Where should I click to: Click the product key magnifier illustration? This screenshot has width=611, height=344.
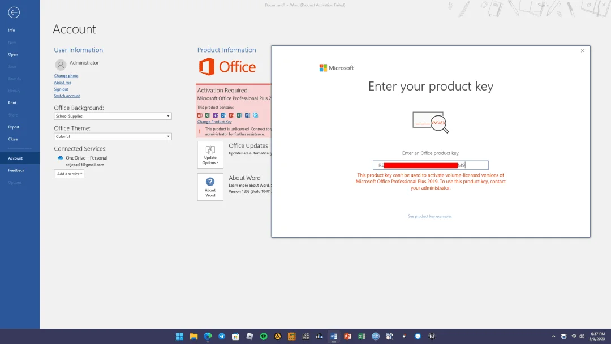(431, 122)
